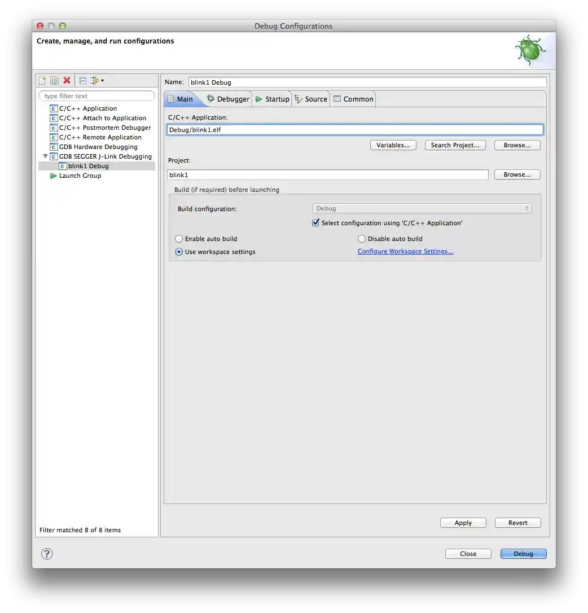
Task: Click the Launch Group green arrow icon
Action: click(x=54, y=176)
